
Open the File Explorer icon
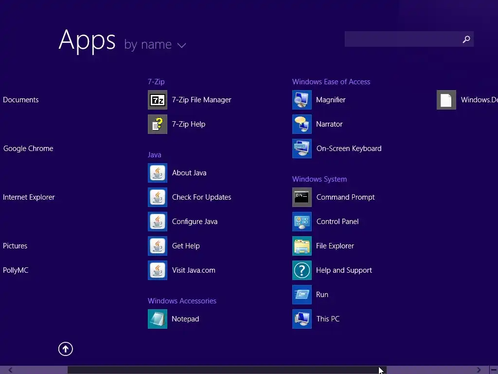pos(302,246)
